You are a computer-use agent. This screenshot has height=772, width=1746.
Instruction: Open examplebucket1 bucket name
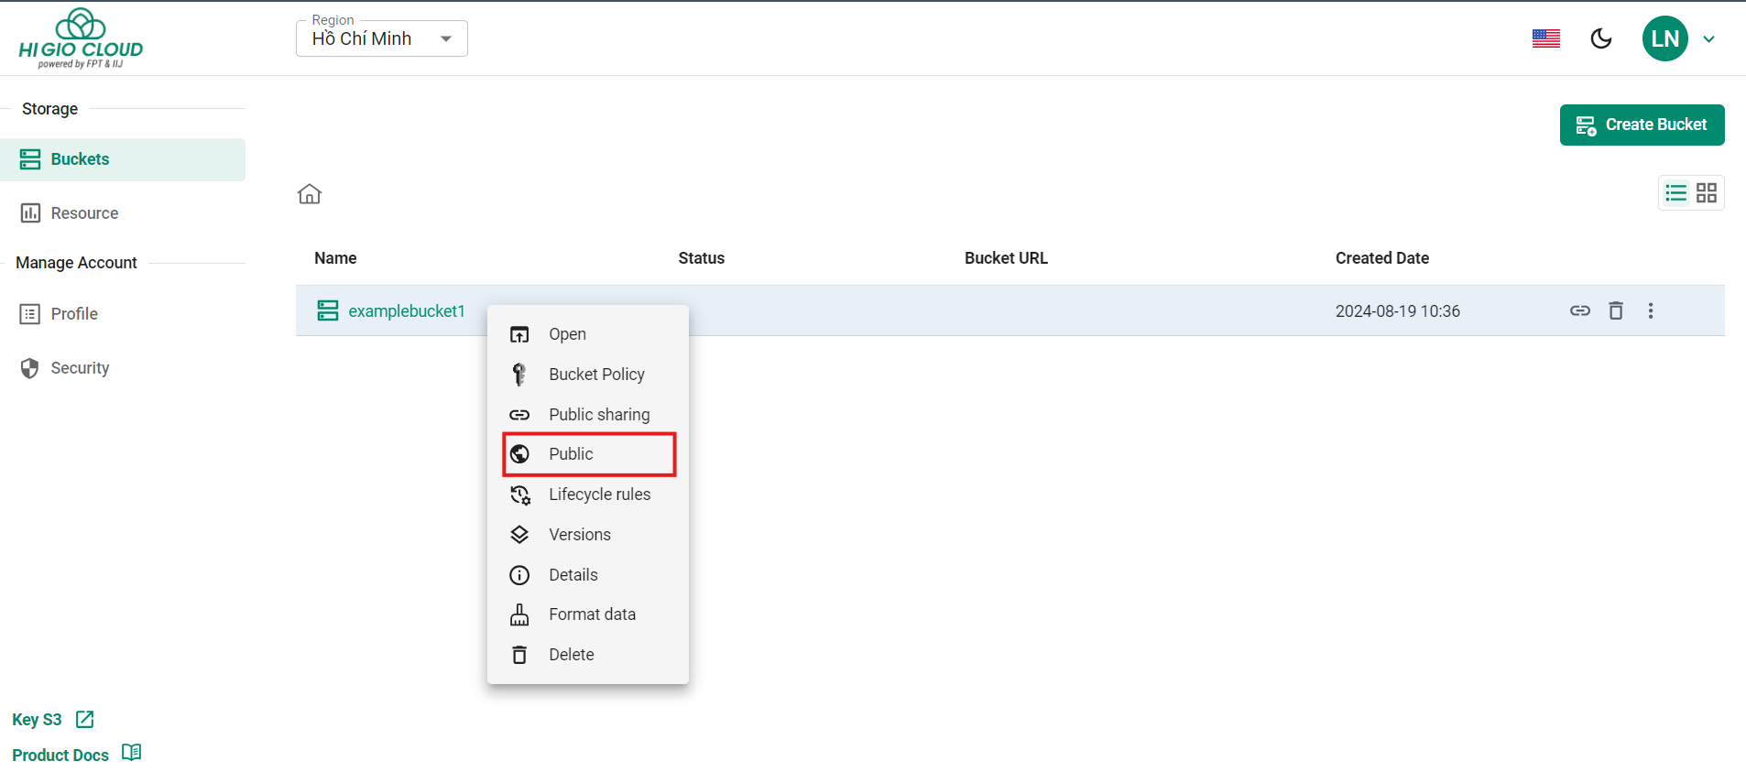click(406, 311)
